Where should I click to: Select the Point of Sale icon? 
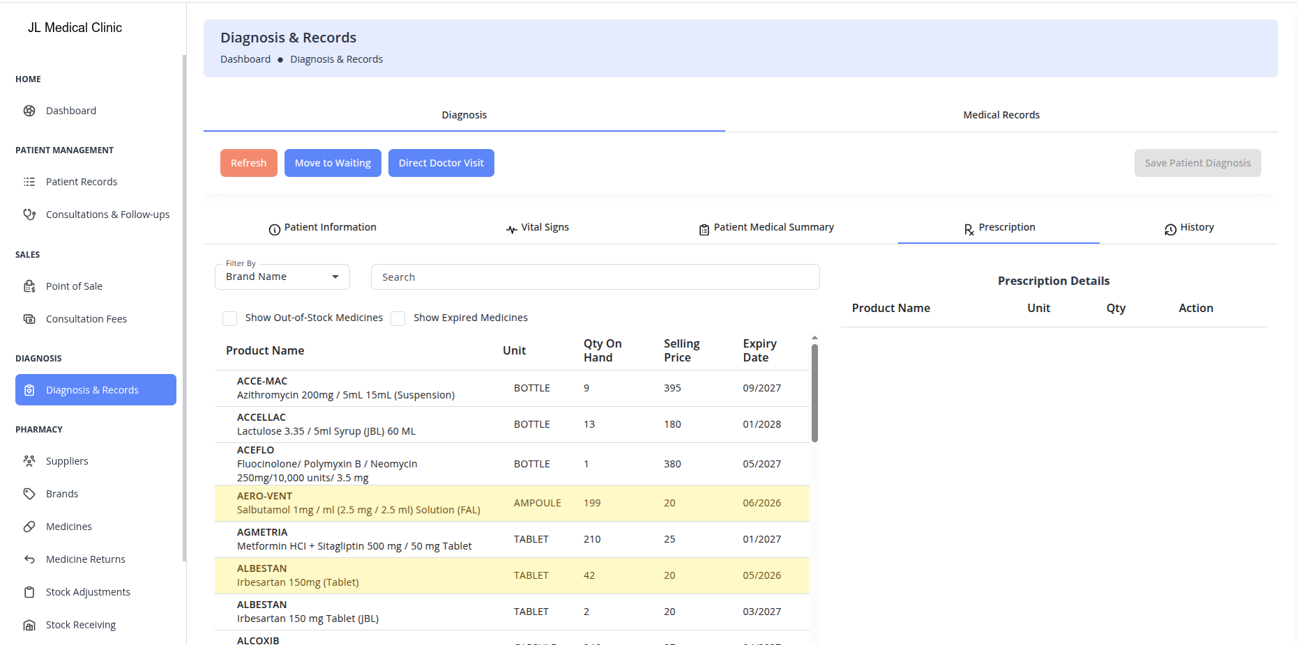point(29,286)
